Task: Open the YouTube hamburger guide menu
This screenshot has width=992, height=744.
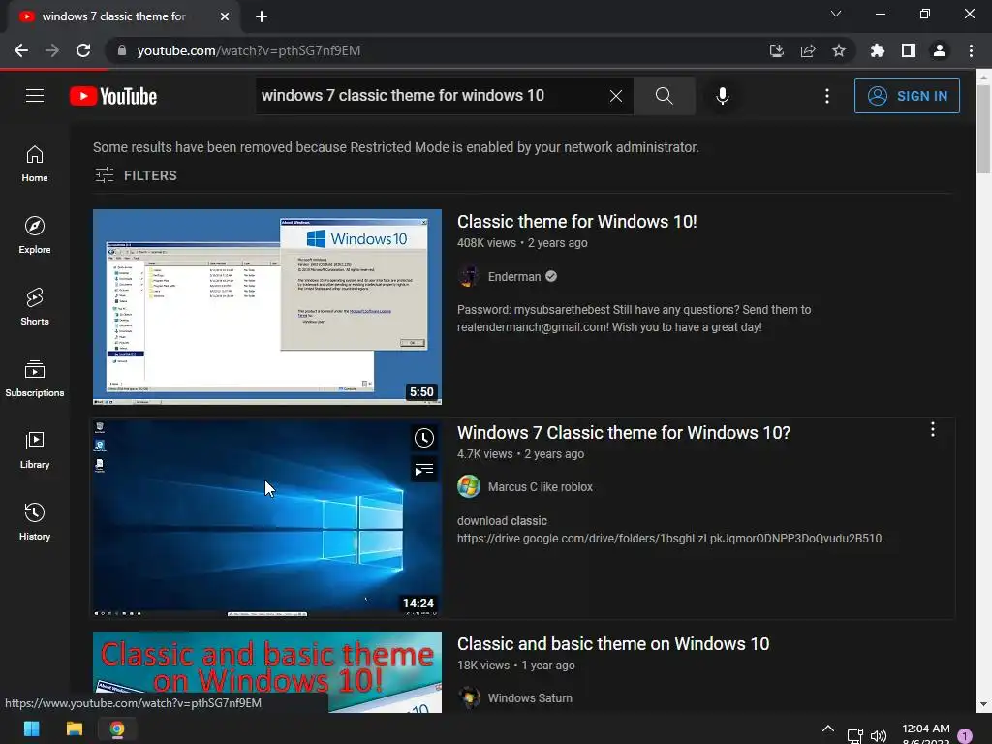Action: (35, 96)
